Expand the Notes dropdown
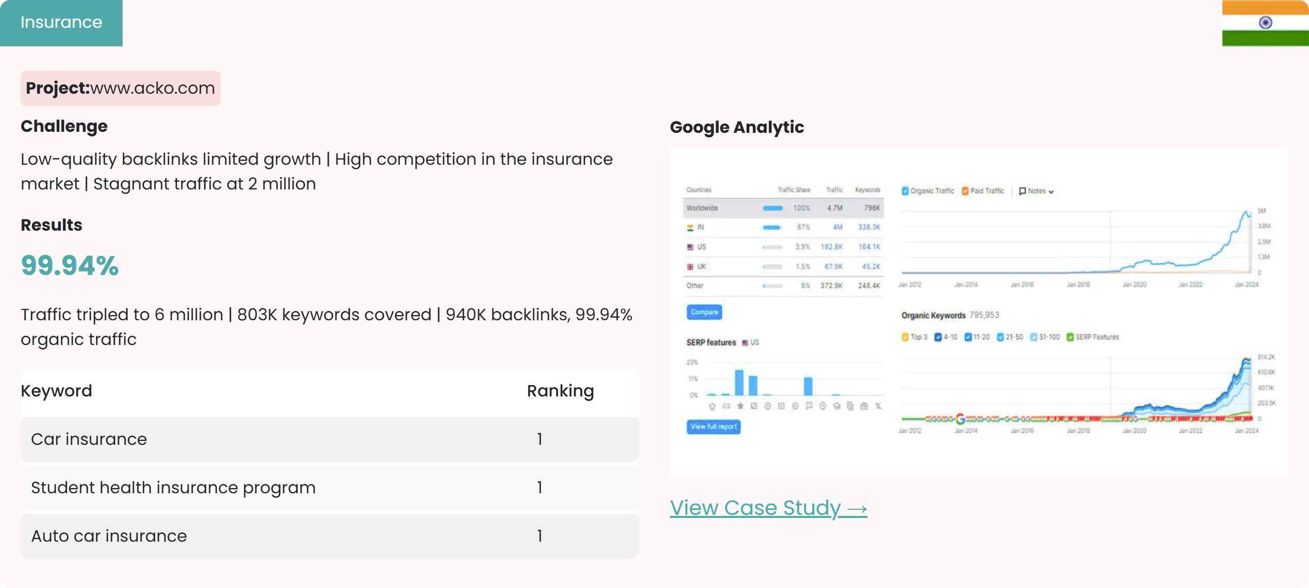 pyautogui.click(x=1051, y=192)
